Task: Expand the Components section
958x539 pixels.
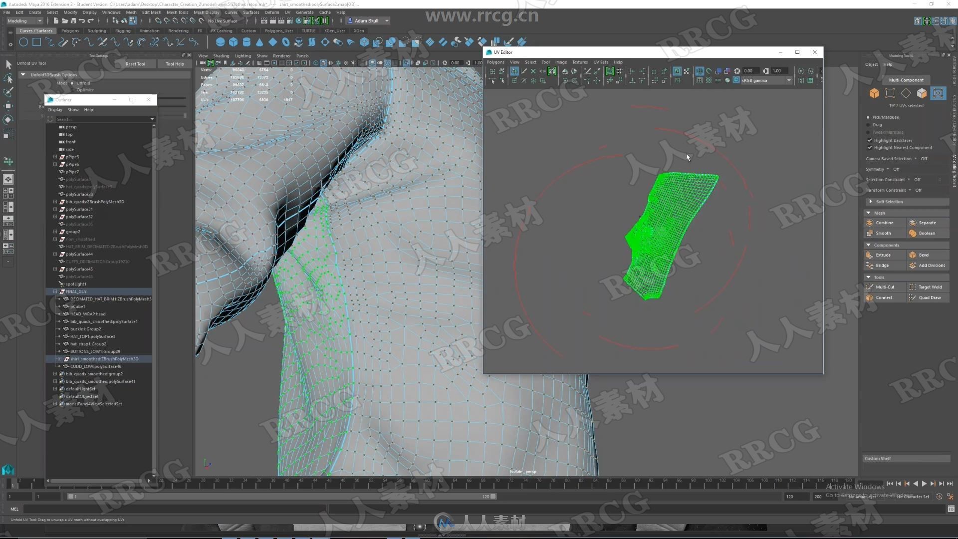Action: tap(870, 245)
